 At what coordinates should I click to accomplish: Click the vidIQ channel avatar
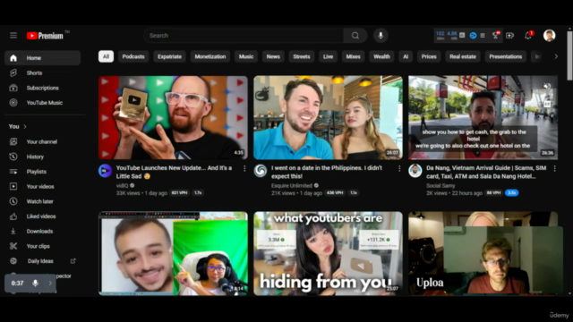[x=106, y=171]
